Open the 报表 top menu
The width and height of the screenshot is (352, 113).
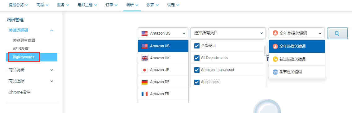click(153, 5)
